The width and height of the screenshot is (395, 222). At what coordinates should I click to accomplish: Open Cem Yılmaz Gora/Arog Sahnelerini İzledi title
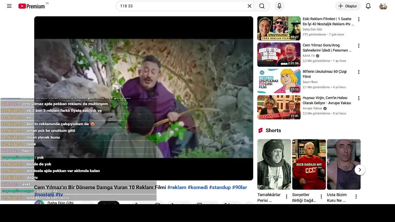(327, 48)
